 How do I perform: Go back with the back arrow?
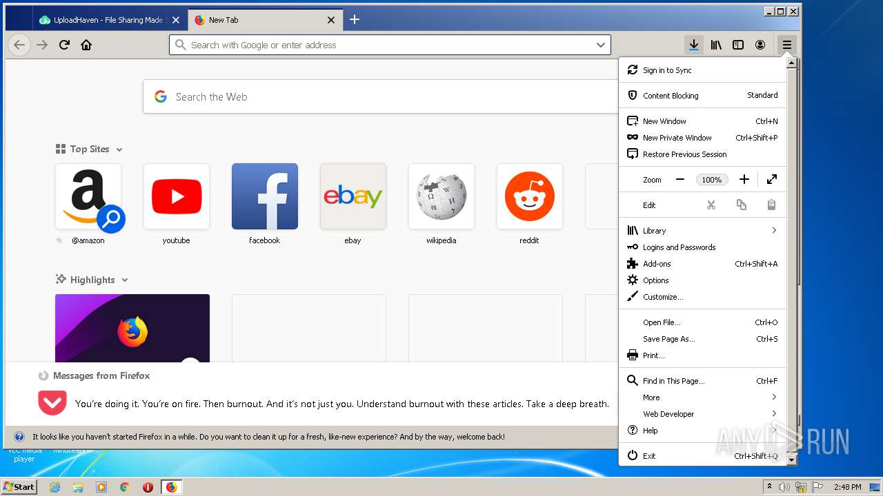tap(19, 45)
